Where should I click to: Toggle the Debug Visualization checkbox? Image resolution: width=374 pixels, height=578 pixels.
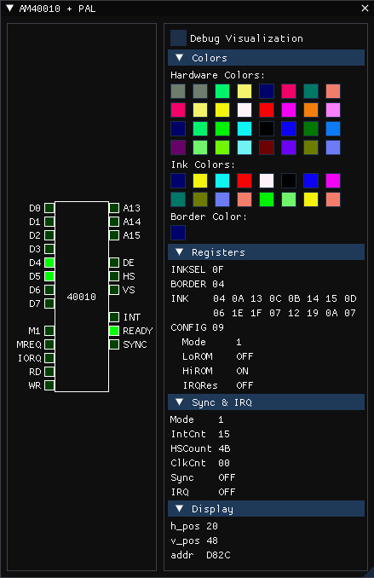tap(178, 38)
